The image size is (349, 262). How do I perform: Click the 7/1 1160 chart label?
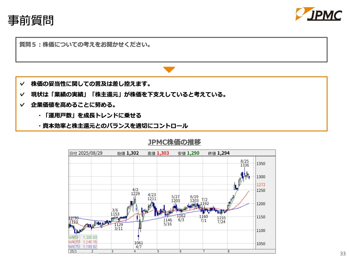pos(203,218)
